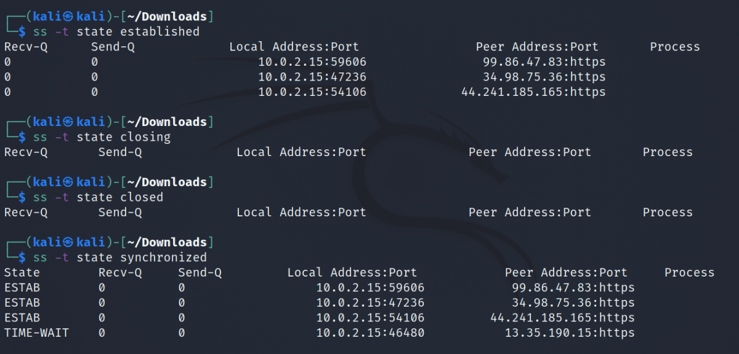Click the Kali skull symbol in first prompt
The height and width of the screenshot is (354, 739).
coord(68,16)
